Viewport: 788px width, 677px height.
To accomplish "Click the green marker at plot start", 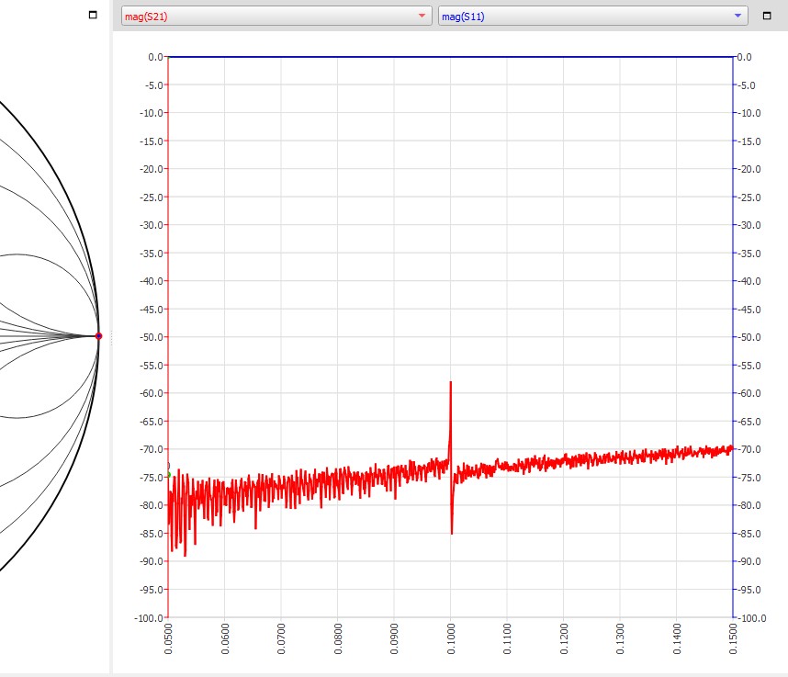I will [x=169, y=475].
